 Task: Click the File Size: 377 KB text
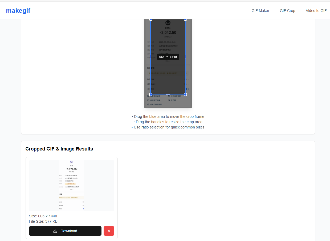click(43, 221)
